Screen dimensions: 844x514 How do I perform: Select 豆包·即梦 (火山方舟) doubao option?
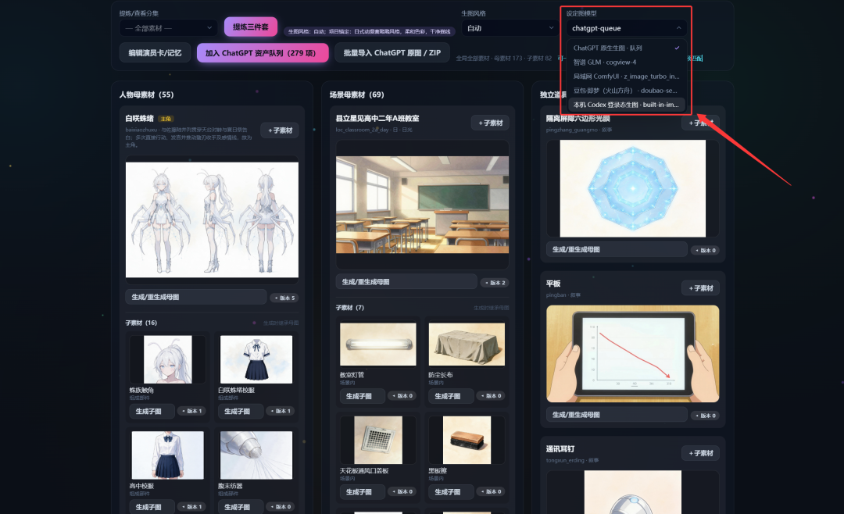626,91
